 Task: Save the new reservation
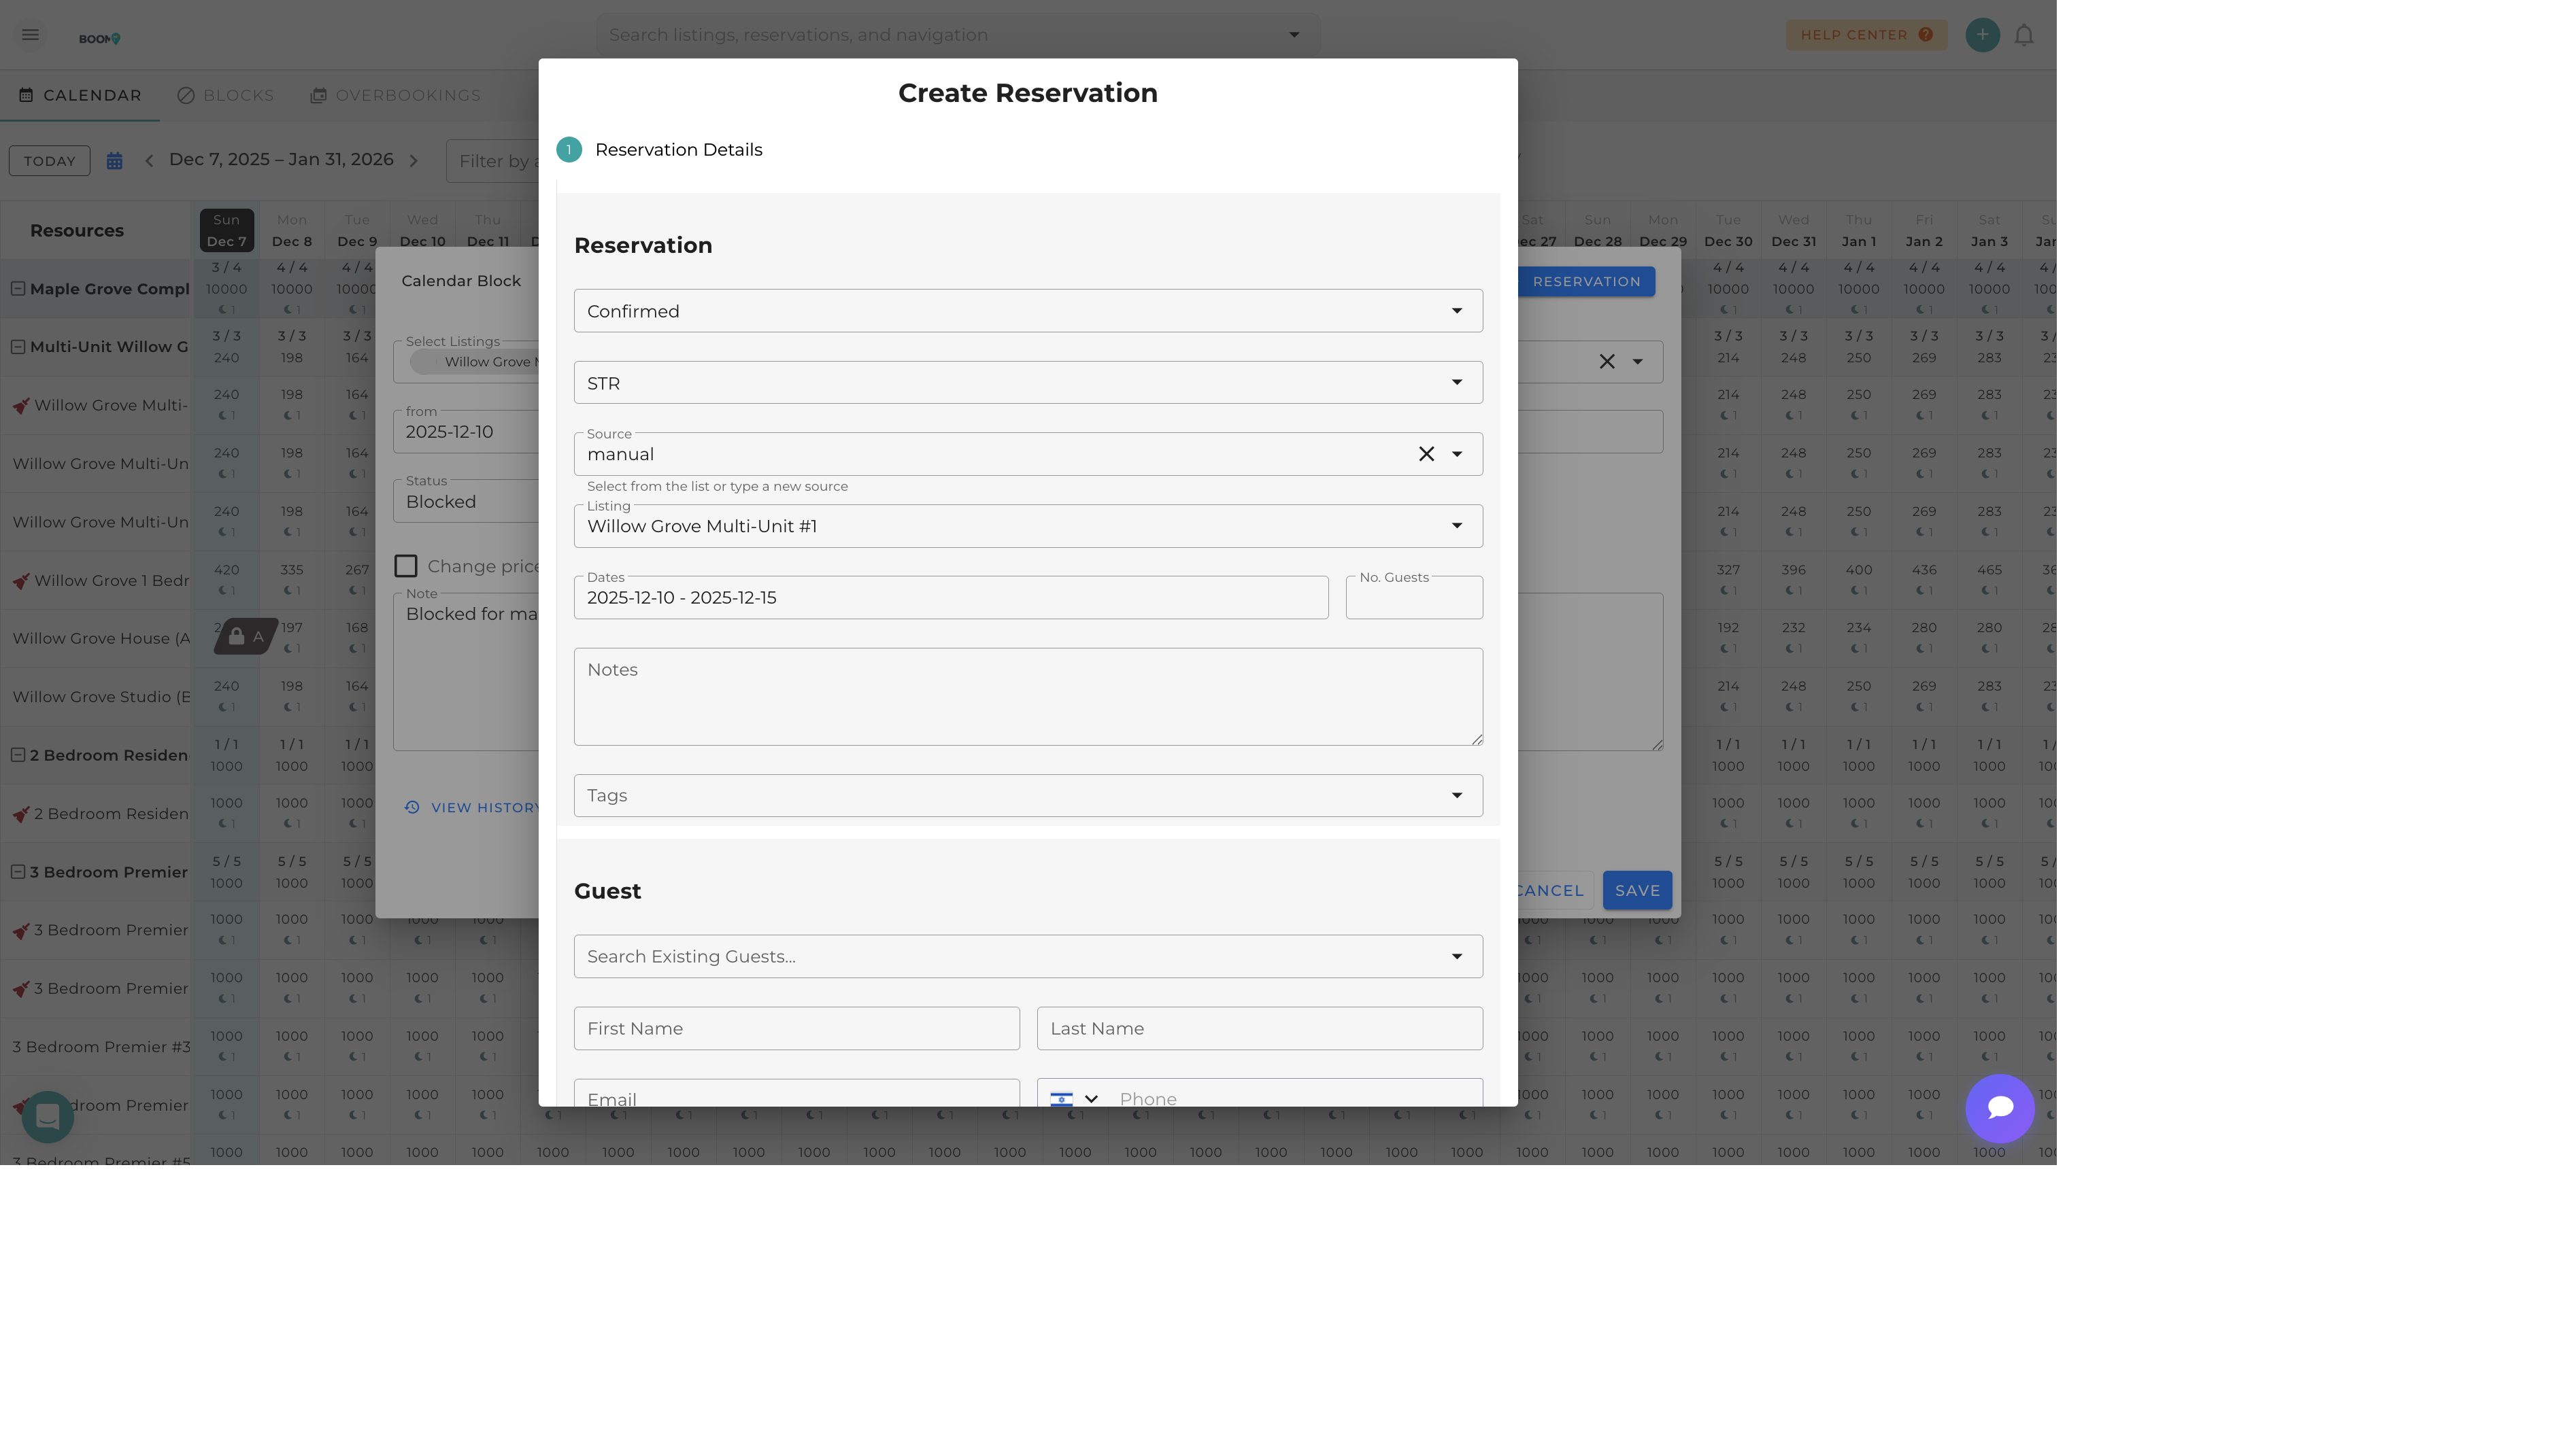coord(1636,890)
